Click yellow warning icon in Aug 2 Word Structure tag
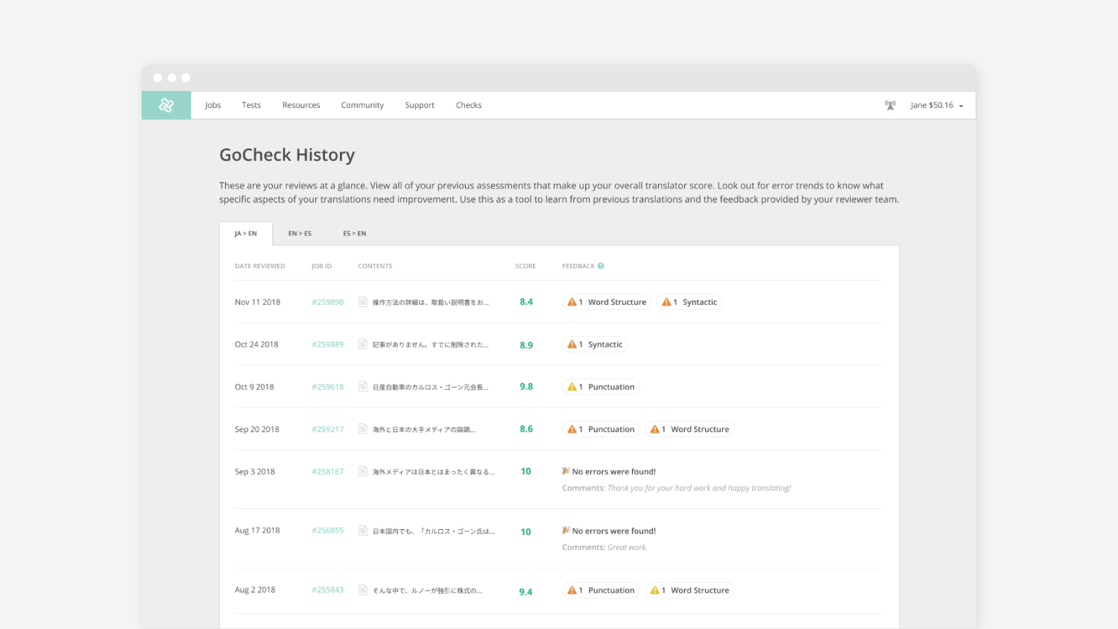This screenshot has height=629, width=1118. click(x=654, y=590)
